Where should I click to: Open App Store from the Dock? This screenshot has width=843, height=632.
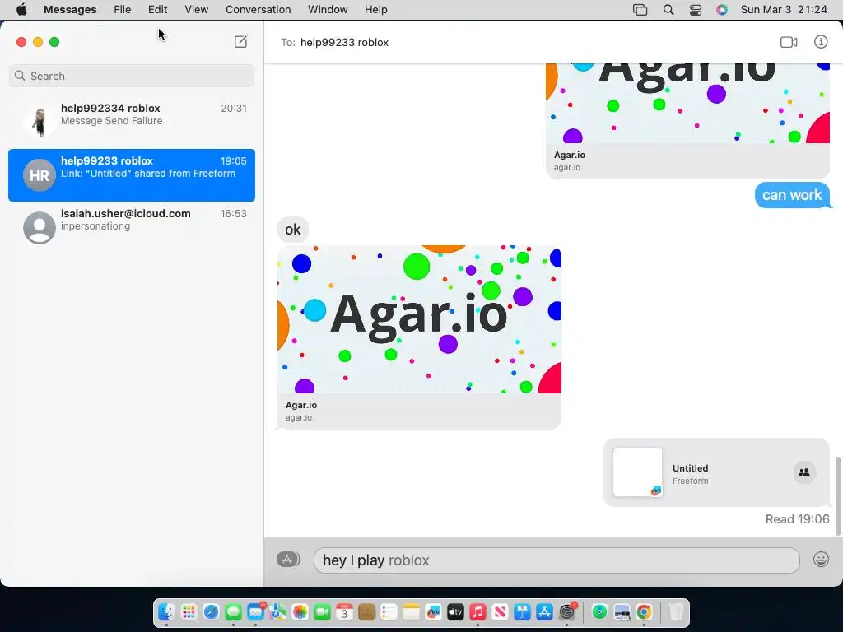pyautogui.click(x=545, y=612)
